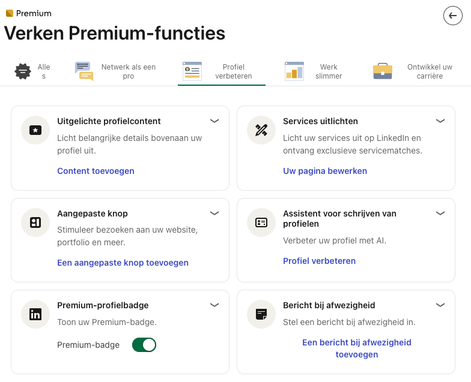Screen dimensions: 471x382
Task: Click the Content toevoegen link
Action: click(96, 171)
